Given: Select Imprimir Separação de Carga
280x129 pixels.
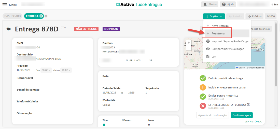Looking at the screenshot, I should (x=227, y=41).
